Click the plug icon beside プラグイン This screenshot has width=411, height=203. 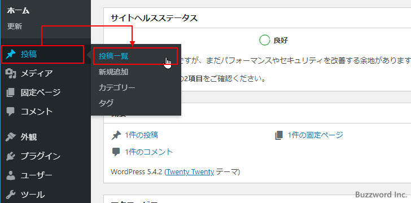11,156
